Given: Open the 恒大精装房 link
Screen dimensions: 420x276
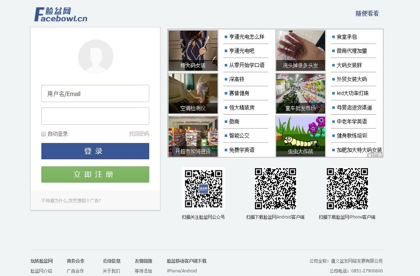Looking at the screenshot, I should (241, 108).
